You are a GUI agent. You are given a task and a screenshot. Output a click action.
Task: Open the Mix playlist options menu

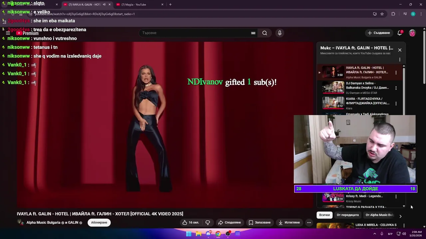point(400,59)
